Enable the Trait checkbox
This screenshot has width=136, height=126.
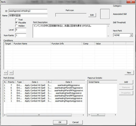click(x=16, y=19)
